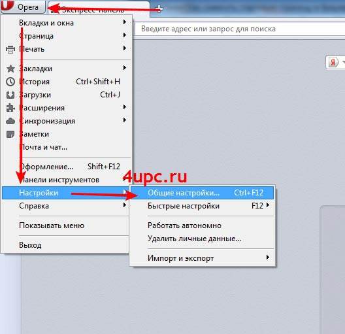The image size is (345, 334).
Task: Click the star icon for Закладки
Action: tap(10, 69)
